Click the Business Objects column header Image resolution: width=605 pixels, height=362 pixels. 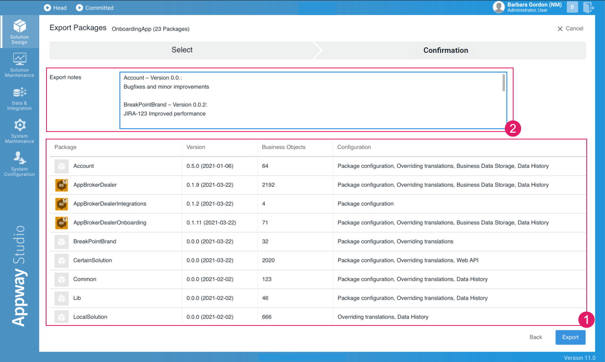284,147
